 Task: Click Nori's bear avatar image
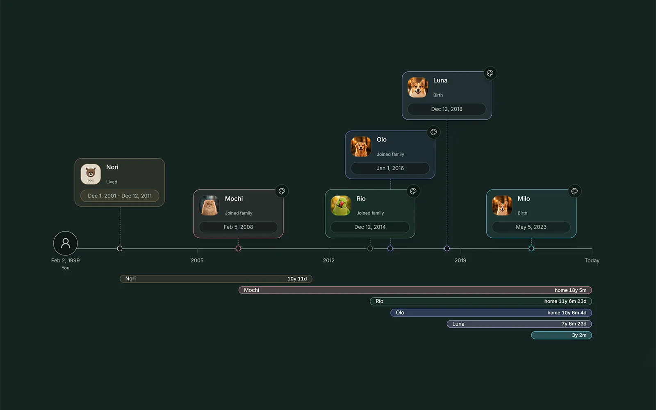(91, 174)
